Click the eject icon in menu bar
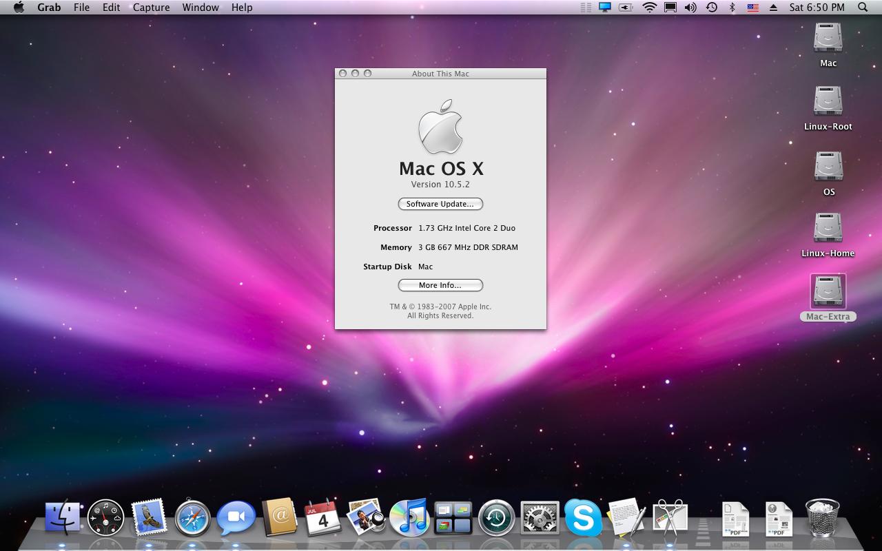 pyautogui.click(x=773, y=8)
